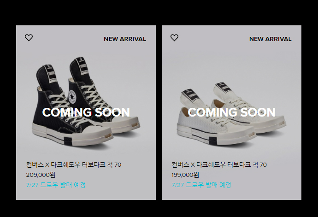Image resolution: width=318 pixels, height=217 pixels.
Task: Click COMING SOON overlay on white low-top
Action: pos(231,112)
